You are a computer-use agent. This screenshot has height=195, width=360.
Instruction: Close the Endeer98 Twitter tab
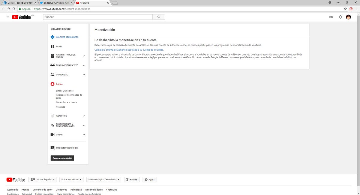click(x=71, y=3)
